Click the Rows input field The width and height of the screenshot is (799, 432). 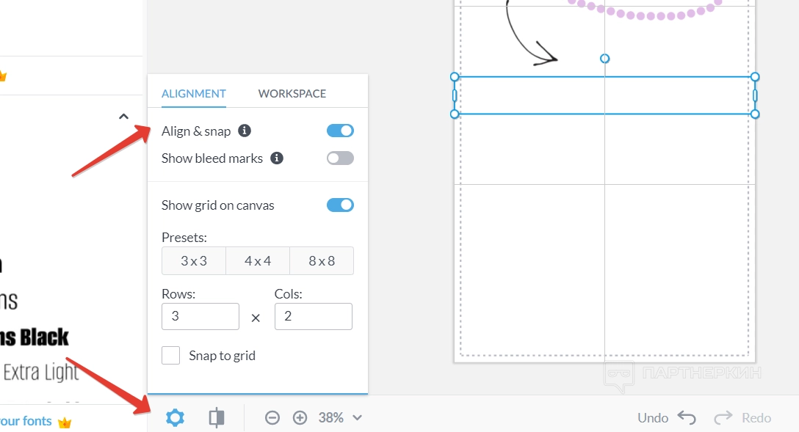[200, 317]
